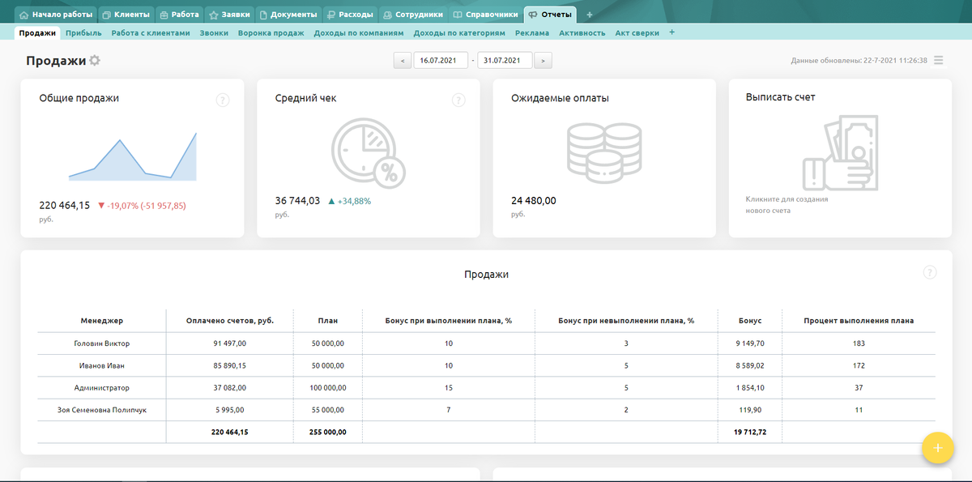Click the Выписать счет card title
The image size is (972, 482).
click(780, 97)
